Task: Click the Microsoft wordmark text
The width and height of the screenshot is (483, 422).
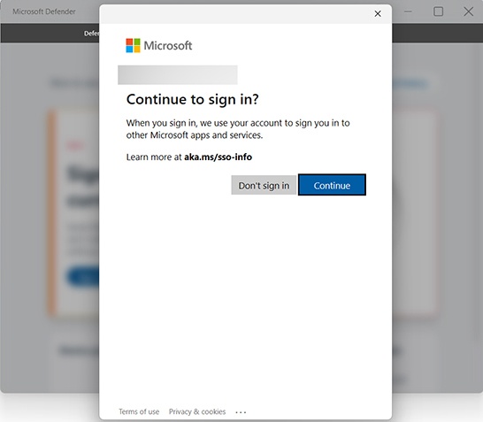Action: (x=168, y=46)
